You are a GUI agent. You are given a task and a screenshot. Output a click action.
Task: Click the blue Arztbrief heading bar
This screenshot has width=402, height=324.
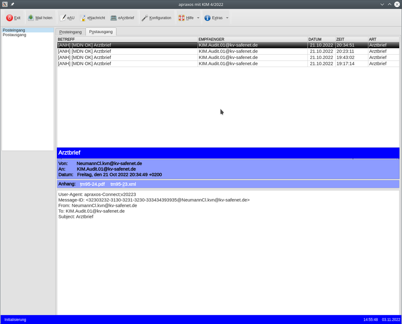point(228,153)
